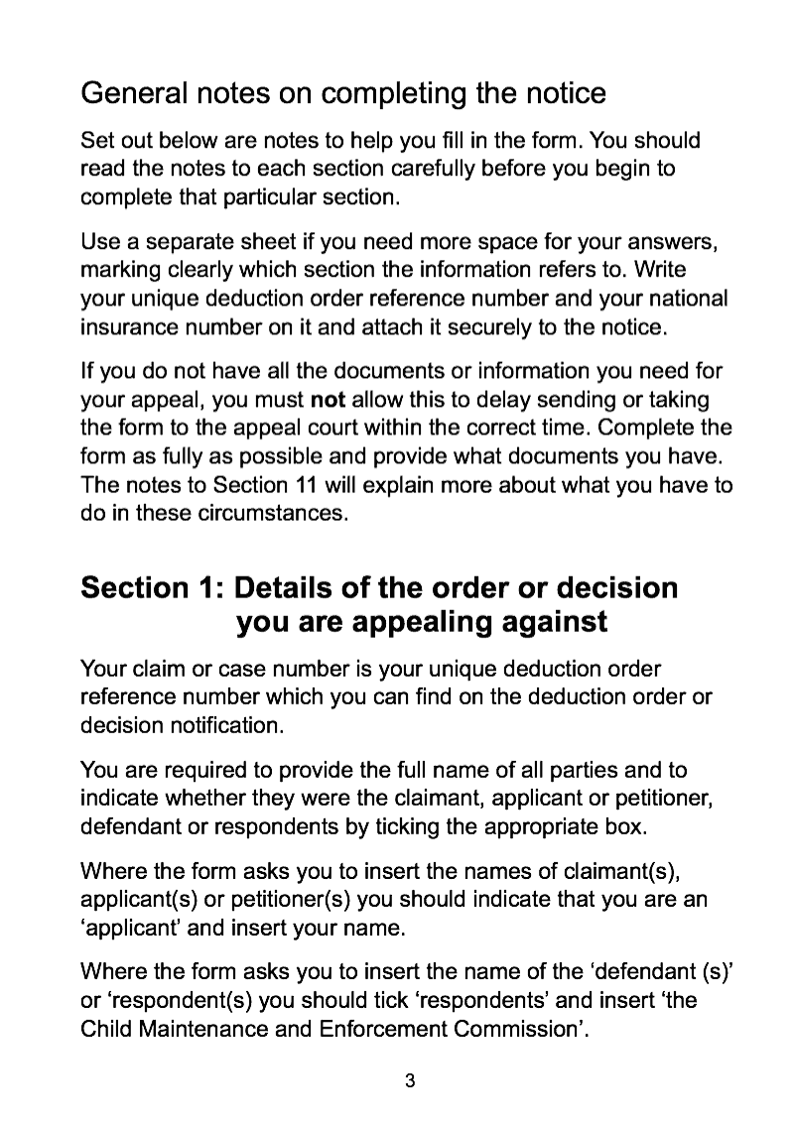Click the line "do in these circumstances."
Image resolution: width=794 pixels, height=1127 pixels.
pos(213,515)
